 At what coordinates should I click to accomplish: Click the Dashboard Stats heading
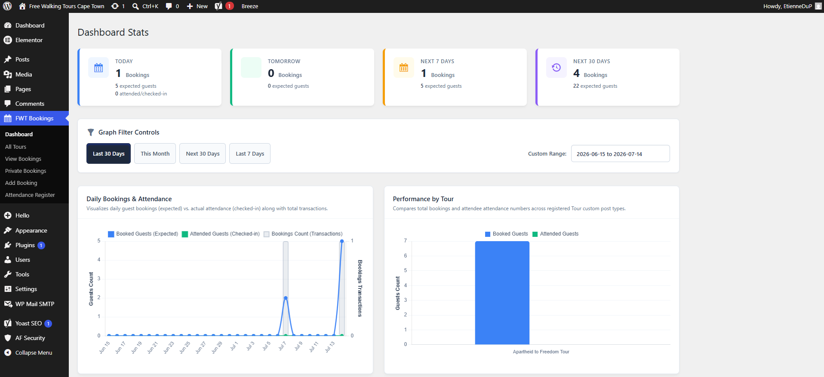[113, 32]
